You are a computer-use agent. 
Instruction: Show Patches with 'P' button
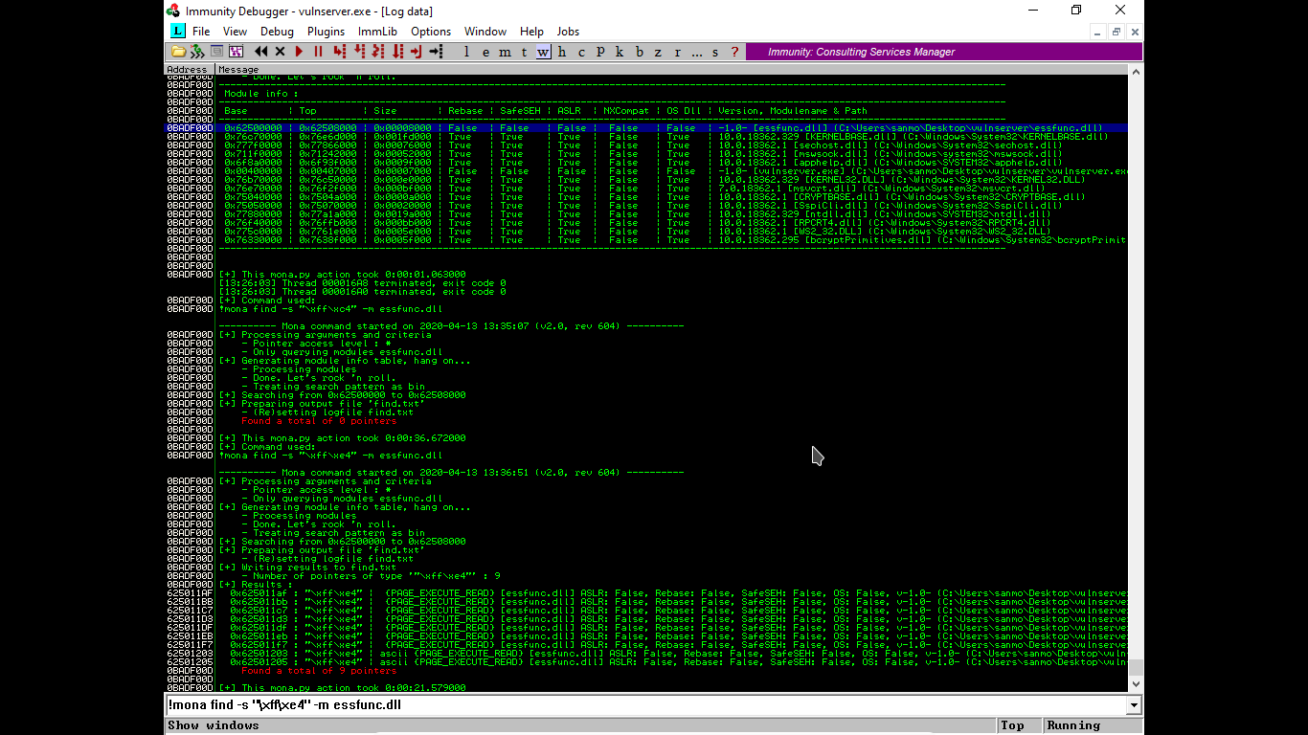coord(600,52)
